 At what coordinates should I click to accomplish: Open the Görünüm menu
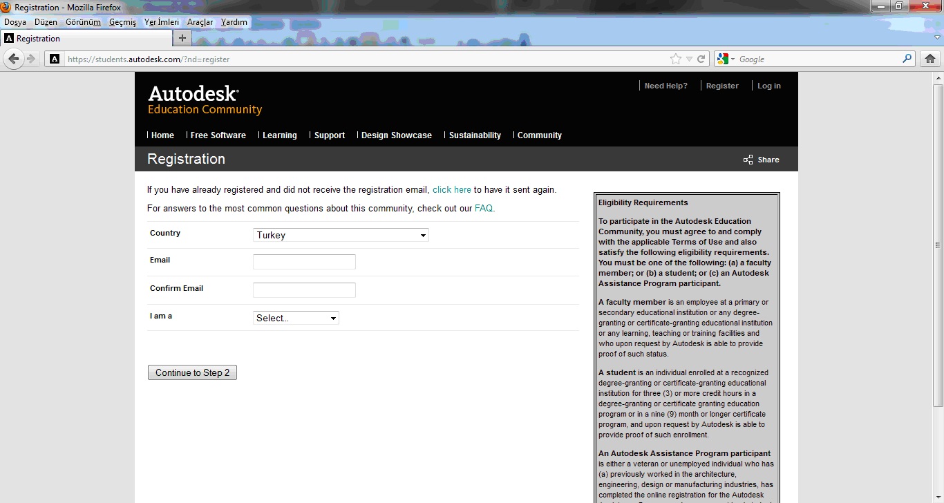(83, 22)
